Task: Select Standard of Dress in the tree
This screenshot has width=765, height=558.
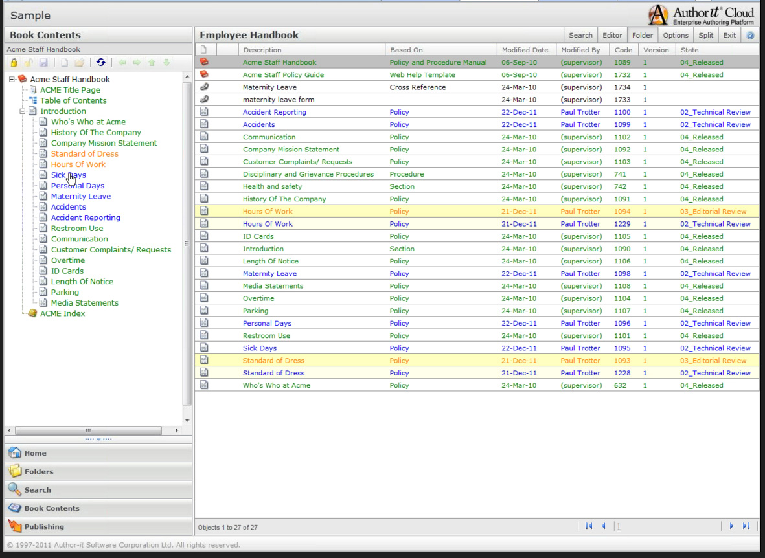Action: point(84,153)
